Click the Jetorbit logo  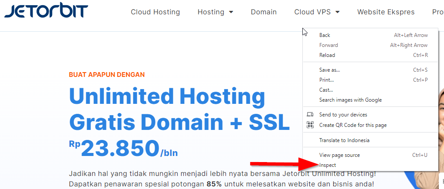46,11
